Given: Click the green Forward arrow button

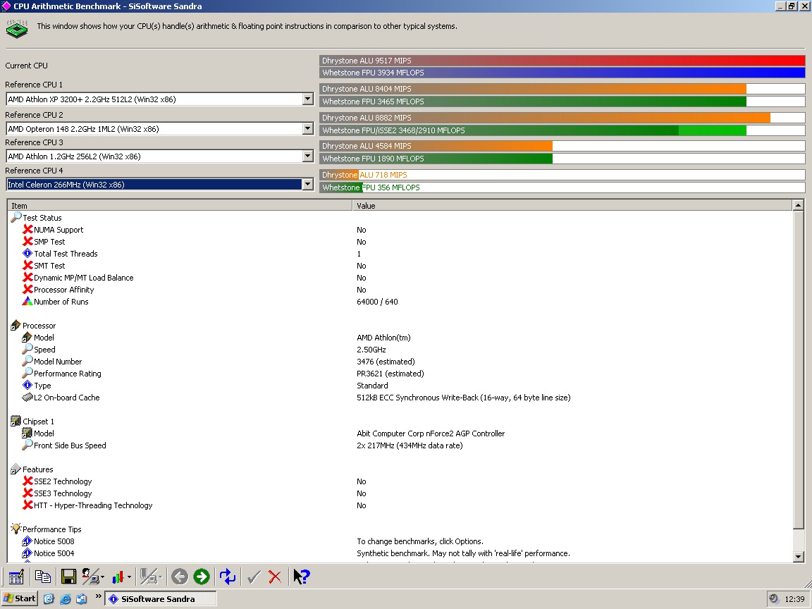Looking at the screenshot, I should [x=202, y=577].
